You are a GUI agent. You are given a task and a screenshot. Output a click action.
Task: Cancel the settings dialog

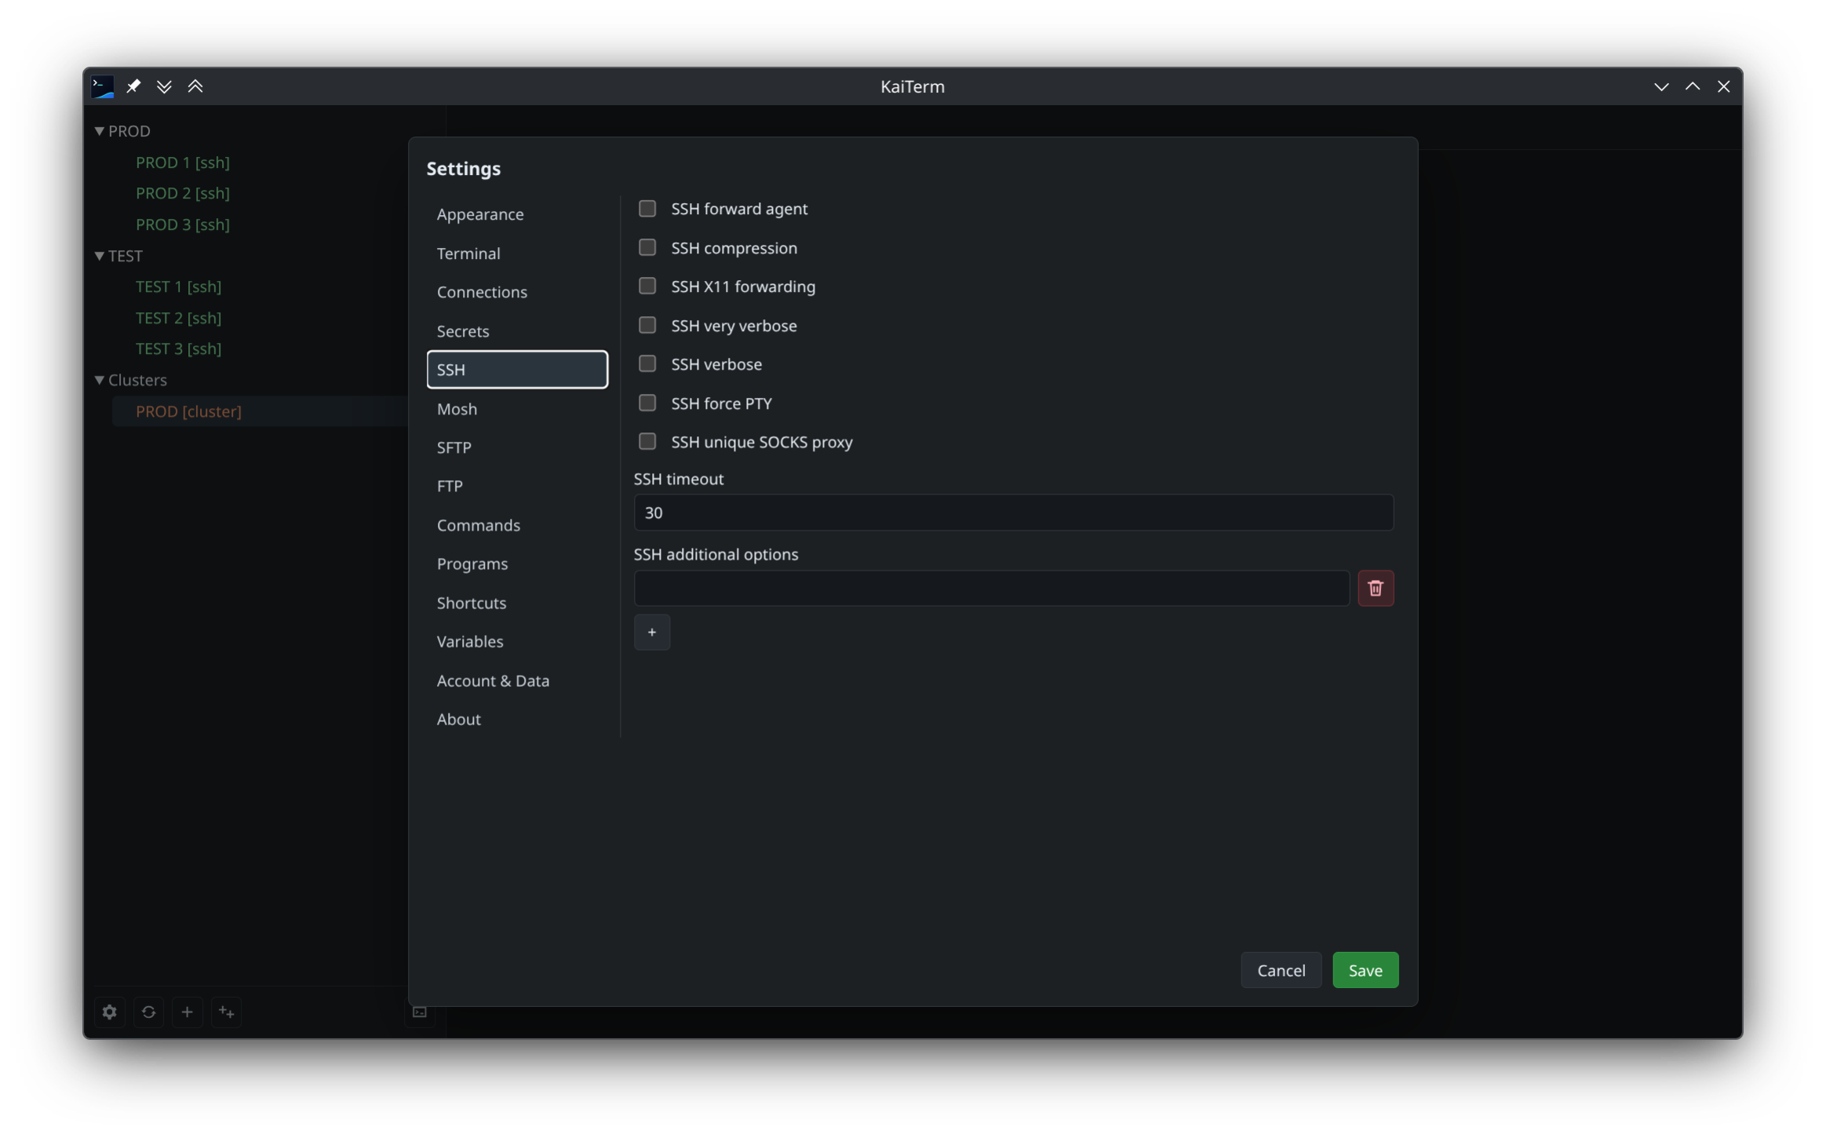point(1281,970)
